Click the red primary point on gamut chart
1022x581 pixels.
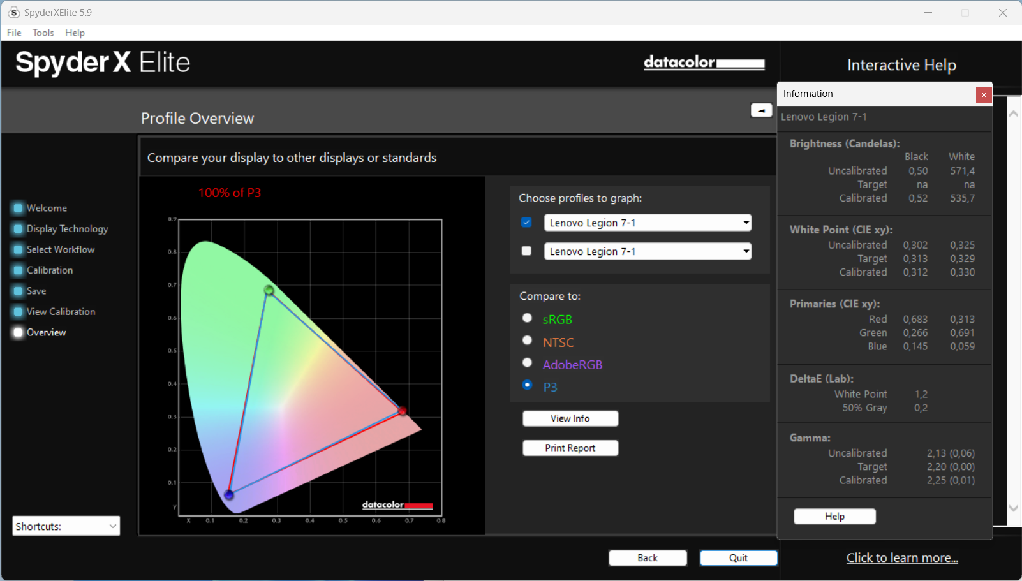tap(402, 411)
